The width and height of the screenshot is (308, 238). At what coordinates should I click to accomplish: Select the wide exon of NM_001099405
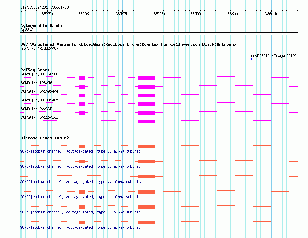[x=146, y=104]
